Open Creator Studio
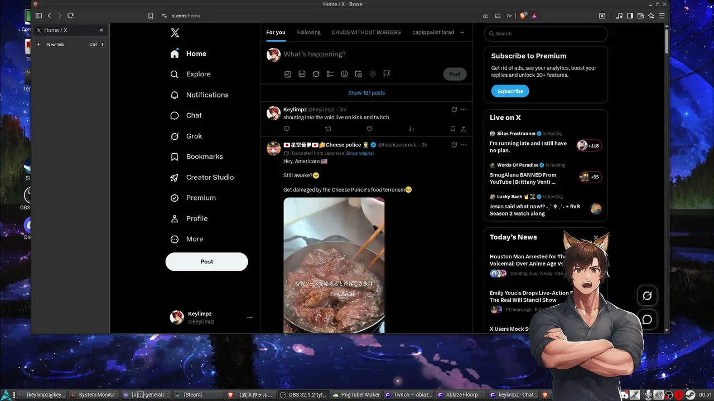 click(x=202, y=177)
